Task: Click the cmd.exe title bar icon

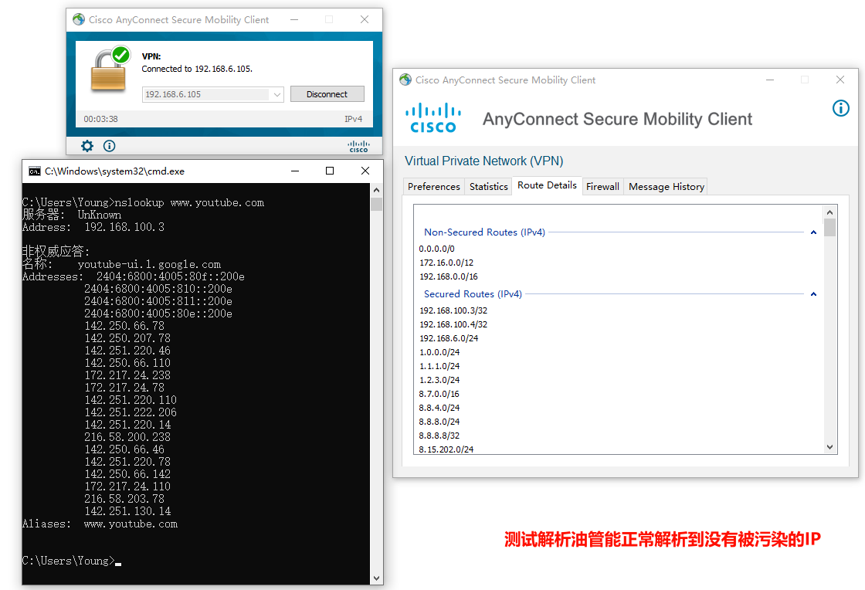Action: click(34, 171)
